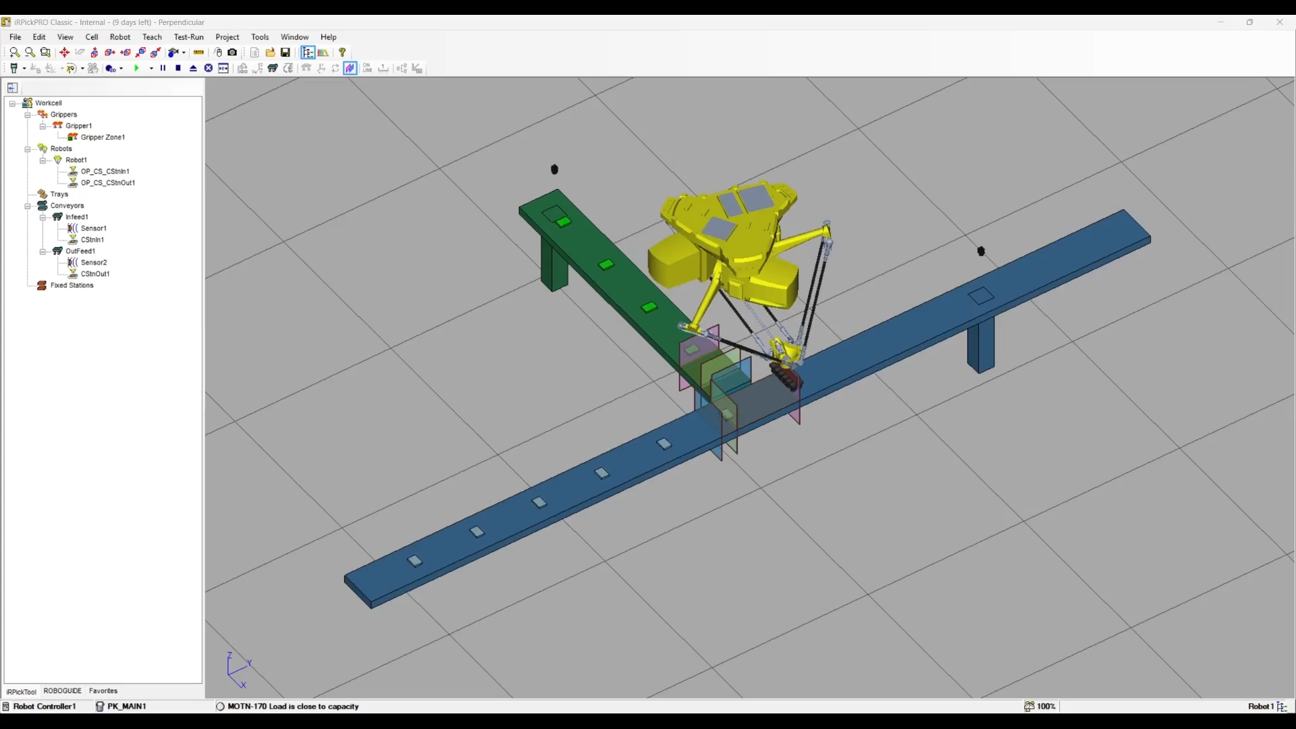Open the Teach menu
Viewport: 1296px width, 729px height.
pos(152,37)
